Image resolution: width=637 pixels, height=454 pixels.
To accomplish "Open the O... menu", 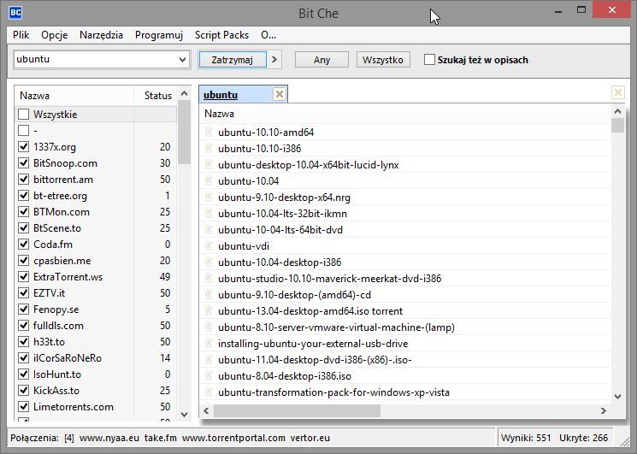I will click(x=268, y=35).
